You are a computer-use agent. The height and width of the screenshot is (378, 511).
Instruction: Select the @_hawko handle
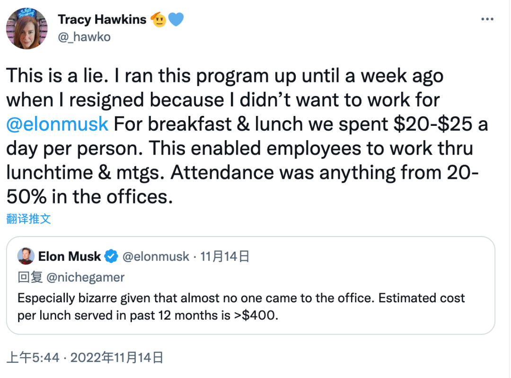[x=84, y=37]
